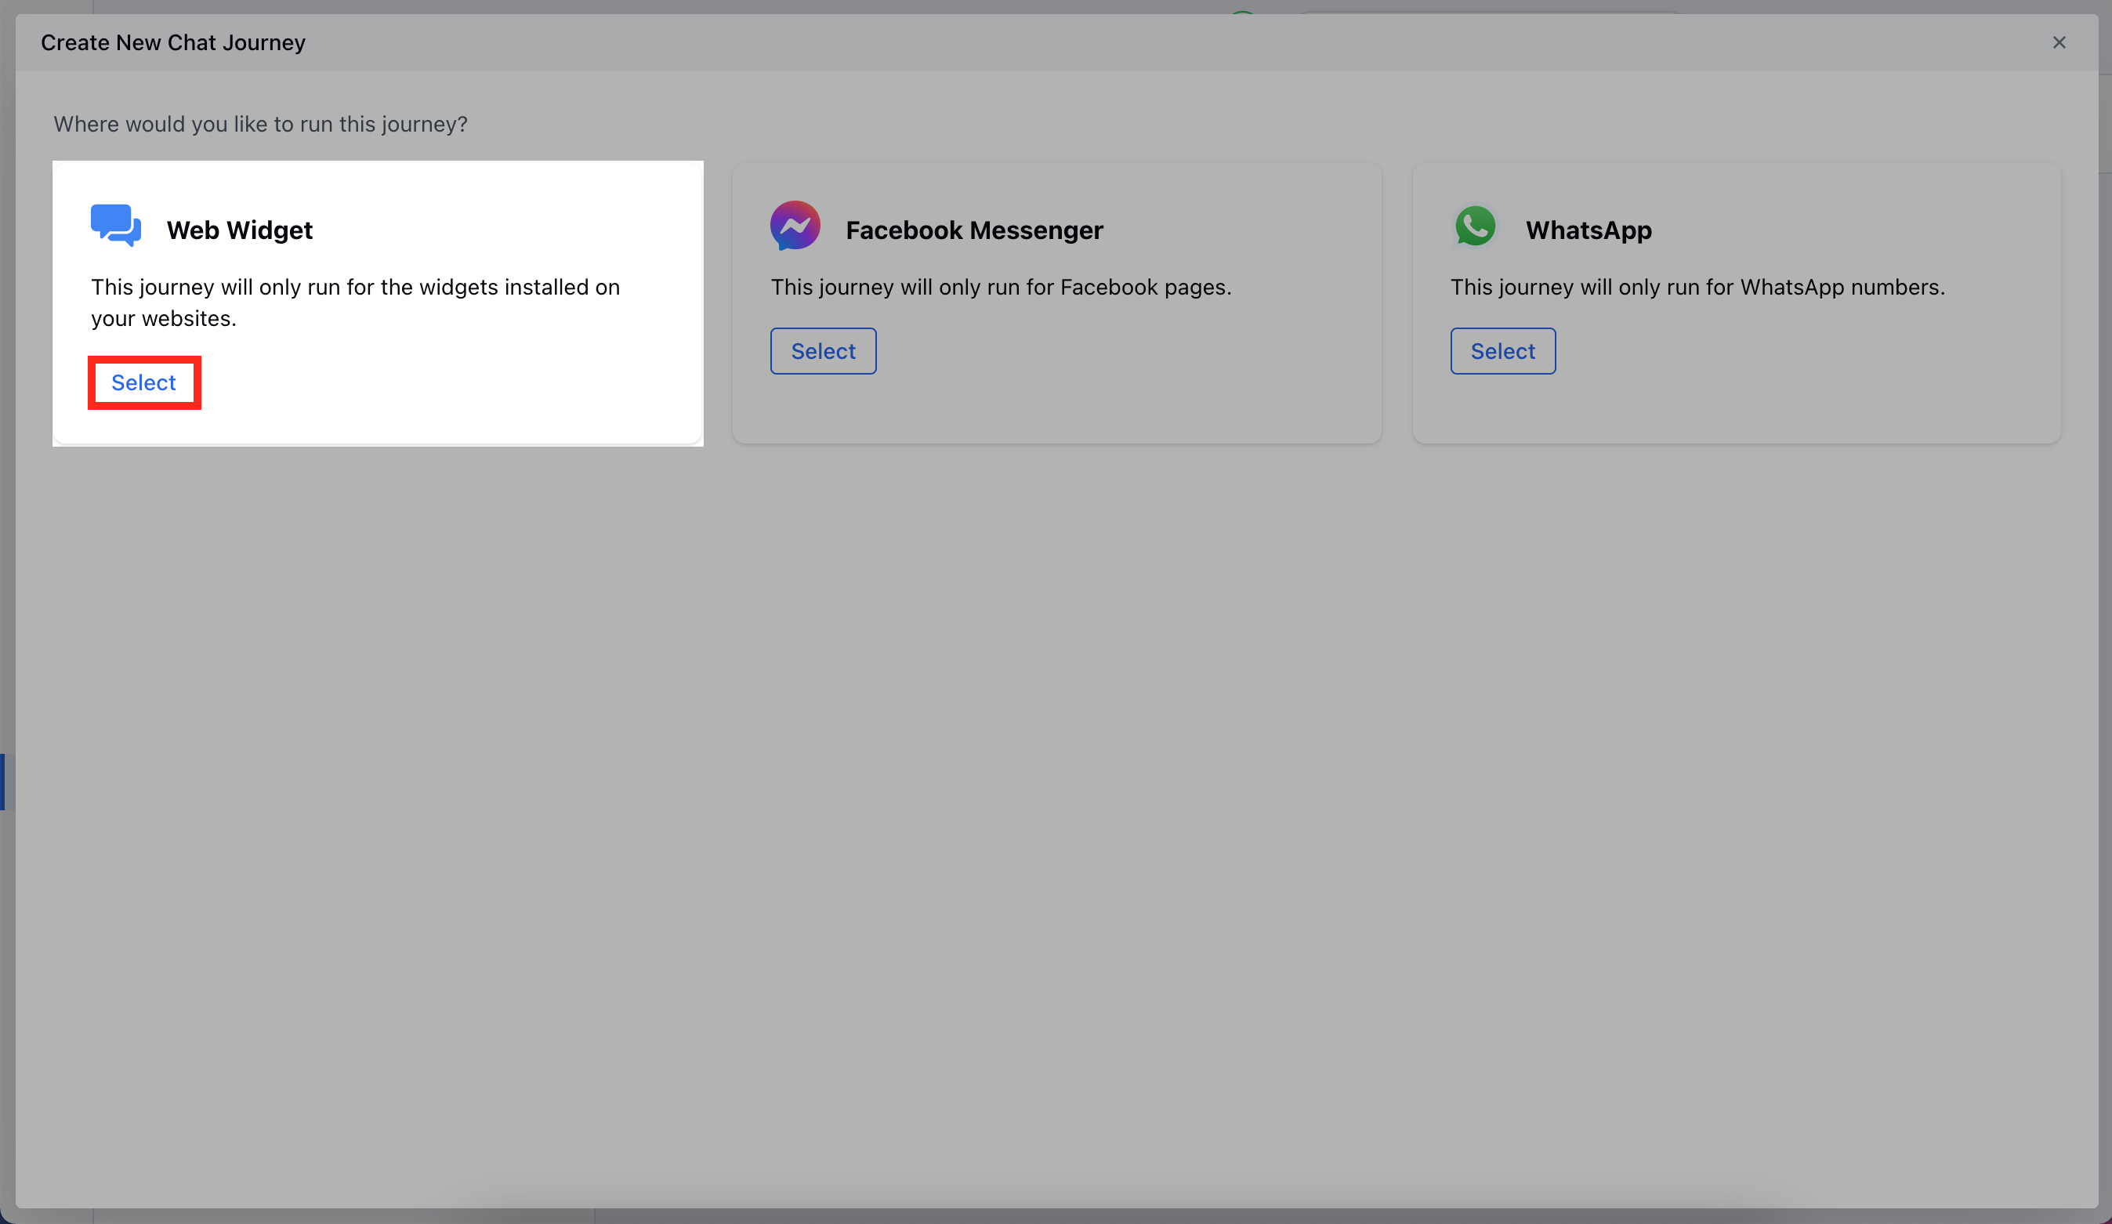The image size is (2112, 1224).
Task: Click Select button under Web Widget
Action: point(143,383)
